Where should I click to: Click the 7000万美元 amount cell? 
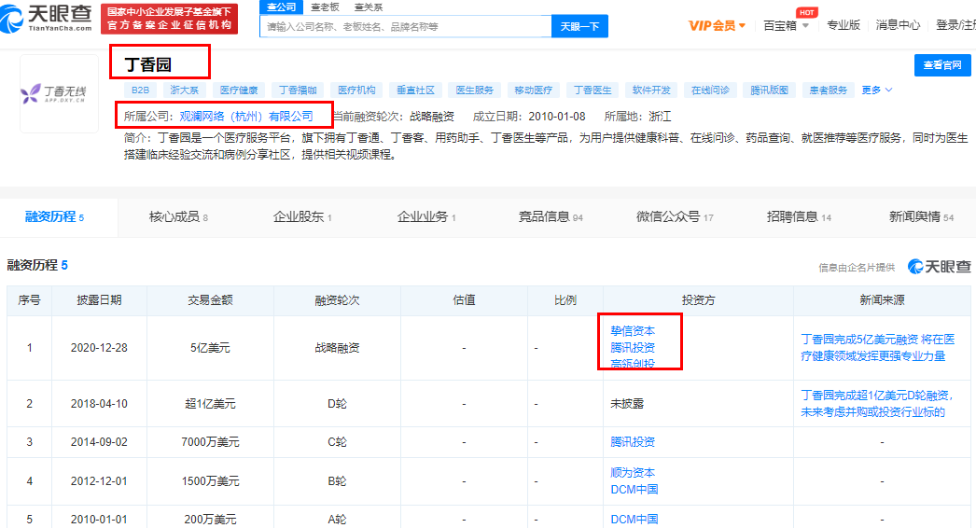click(x=210, y=442)
